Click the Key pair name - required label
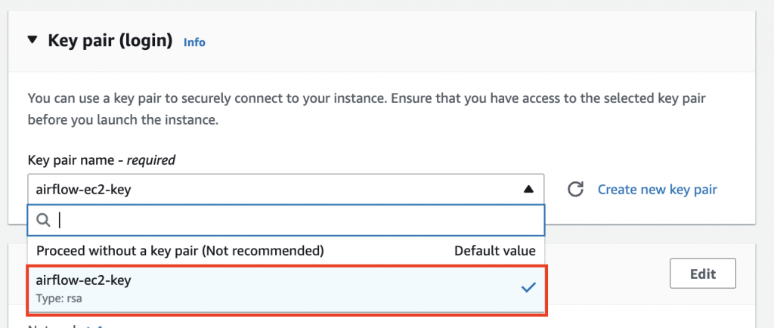Viewport: 774px width, 328px height. pos(101,159)
